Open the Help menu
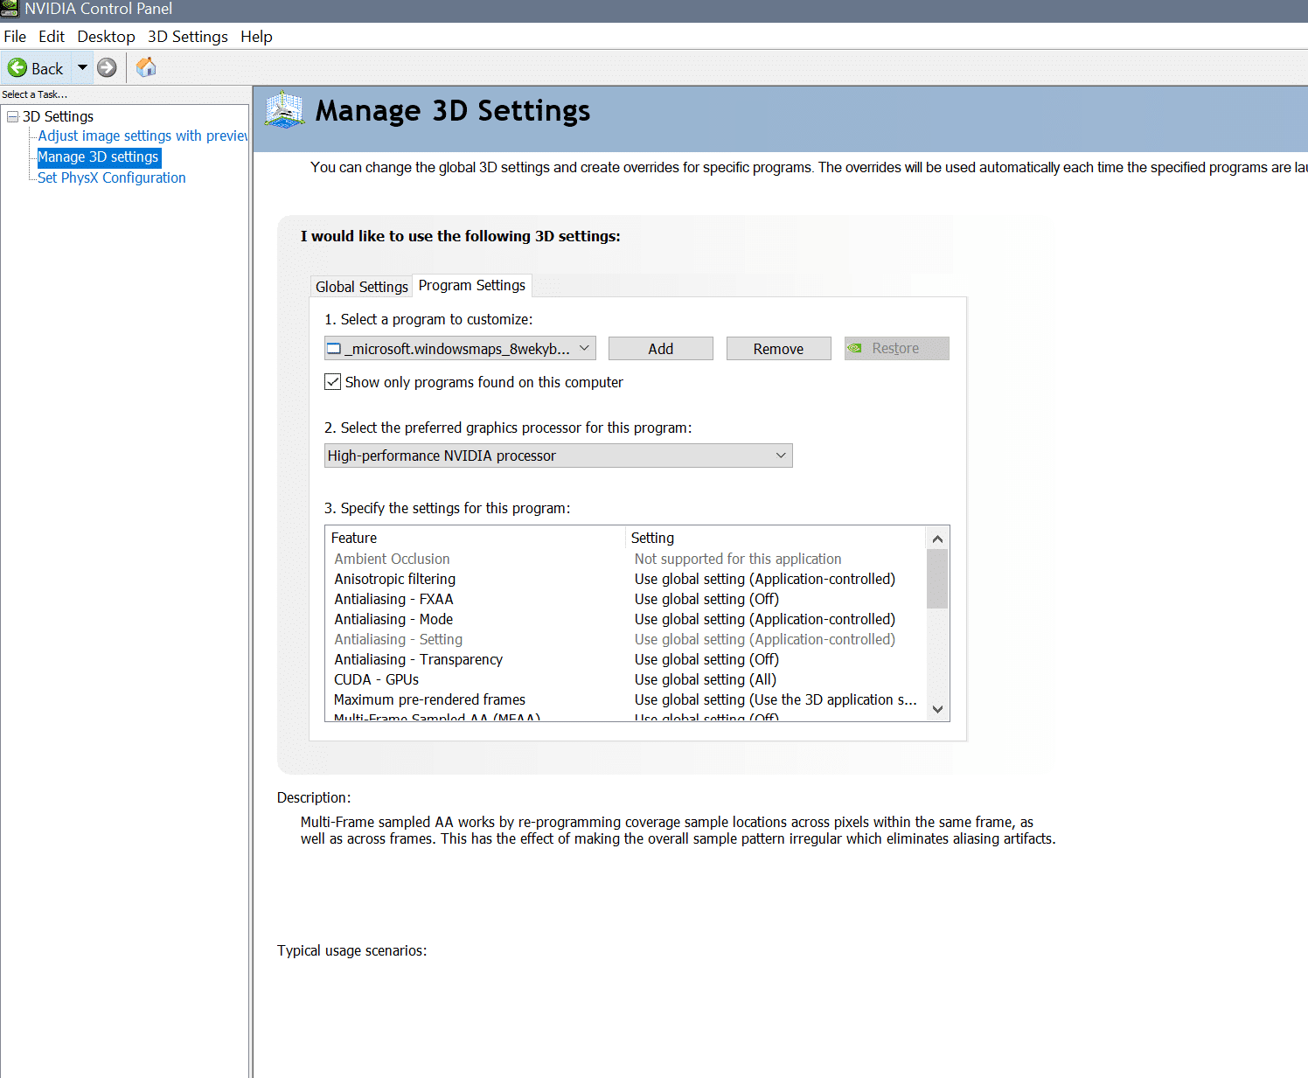 (256, 37)
